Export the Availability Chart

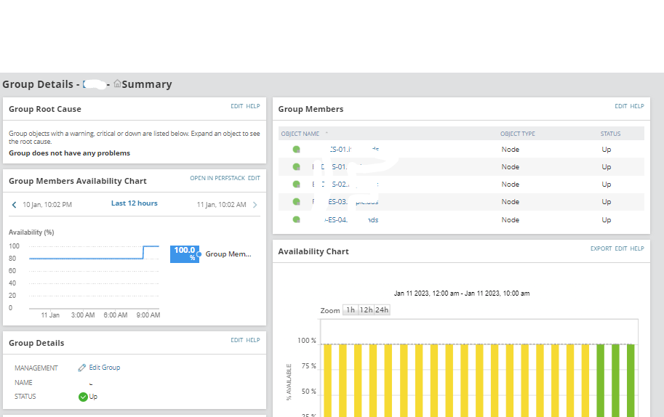[x=601, y=248]
